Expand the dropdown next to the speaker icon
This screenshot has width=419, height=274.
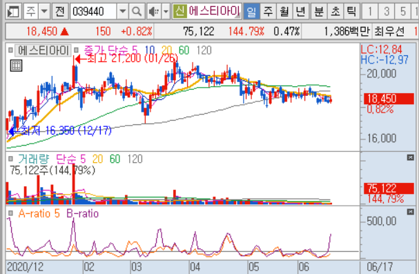166,12
